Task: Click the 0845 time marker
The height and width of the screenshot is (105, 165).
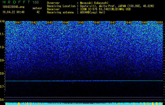Action: coord(81,23)
